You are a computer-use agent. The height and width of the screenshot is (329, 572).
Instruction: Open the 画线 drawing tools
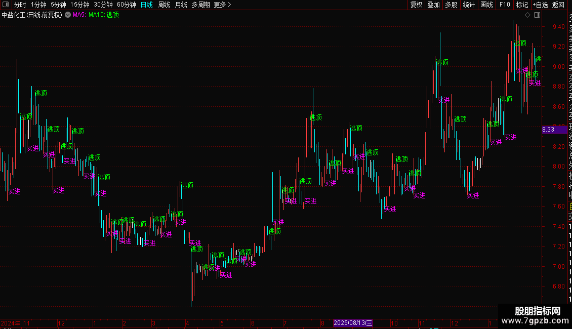486,5
